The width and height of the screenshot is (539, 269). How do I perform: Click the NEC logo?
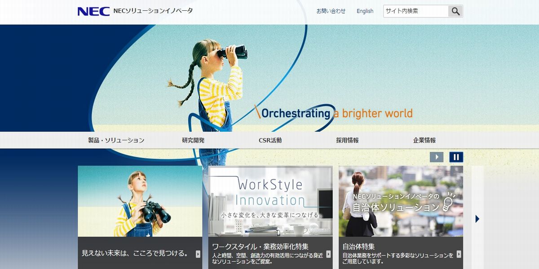(93, 11)
